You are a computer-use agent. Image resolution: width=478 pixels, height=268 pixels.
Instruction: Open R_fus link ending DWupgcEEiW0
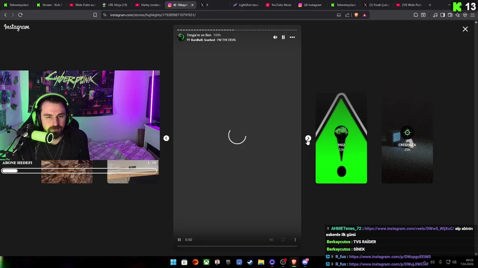click(390, 257)
